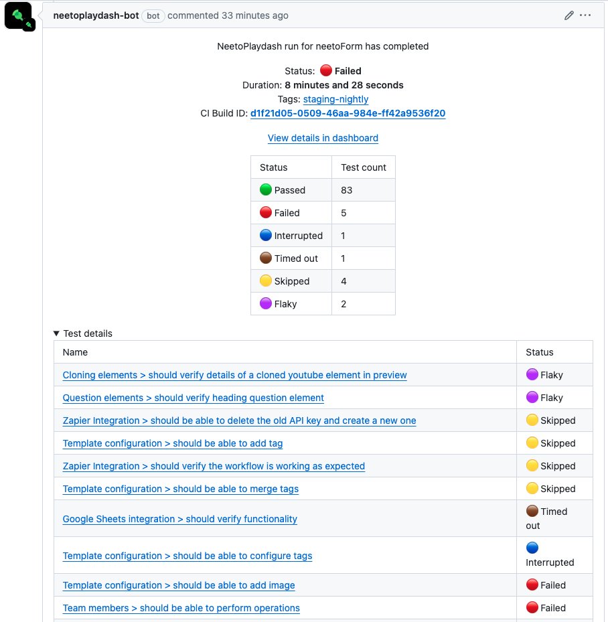Click Skipped circle in 'merge tags' row
The image size is (608, 622).
click(532, 488)
